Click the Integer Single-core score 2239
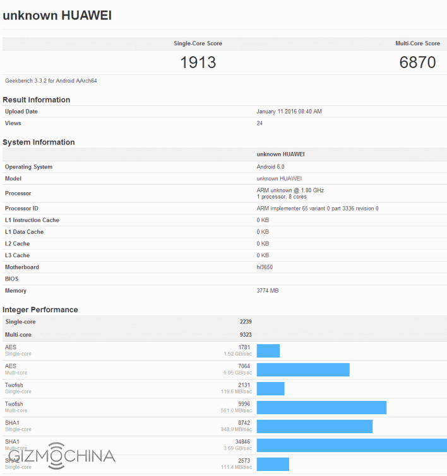The image size is (447, 476). click(246, 322)
